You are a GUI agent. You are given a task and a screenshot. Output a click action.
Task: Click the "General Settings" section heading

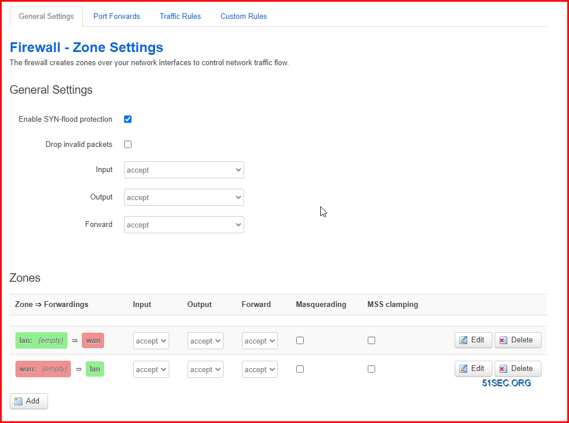[x=51, y=90]
